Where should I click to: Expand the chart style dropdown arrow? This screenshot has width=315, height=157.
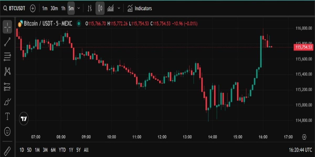[x=119, y=8]
